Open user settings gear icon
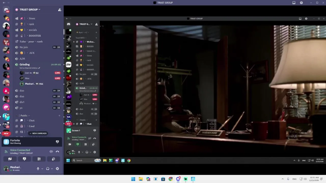This screenshot has height=183, width=326. [57, 169]
